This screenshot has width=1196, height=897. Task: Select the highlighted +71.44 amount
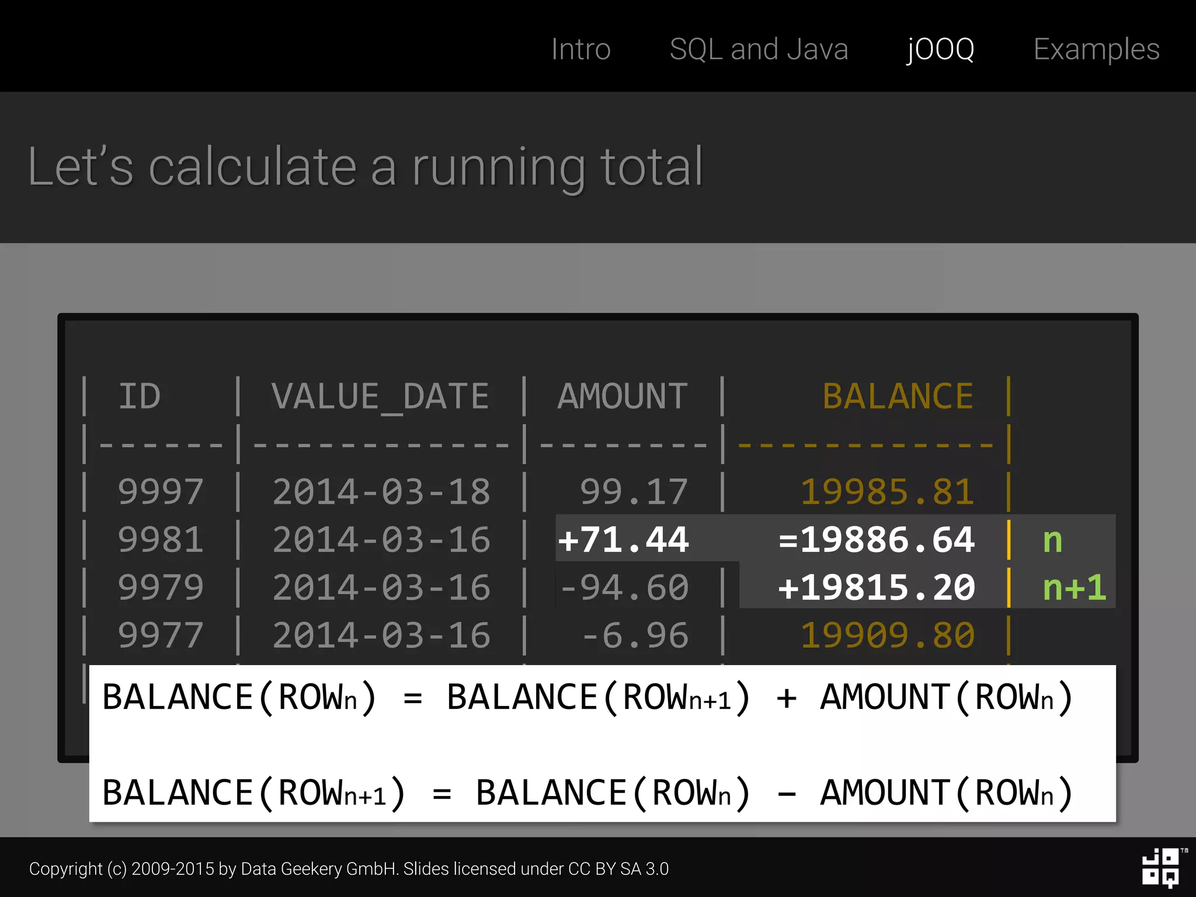click(623, 539)
